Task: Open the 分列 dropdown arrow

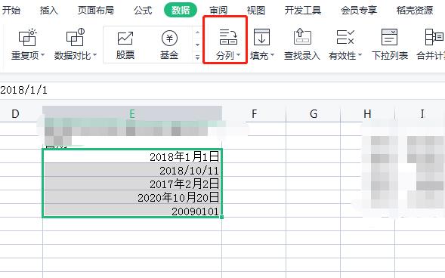Action: (x=238, y=54)
